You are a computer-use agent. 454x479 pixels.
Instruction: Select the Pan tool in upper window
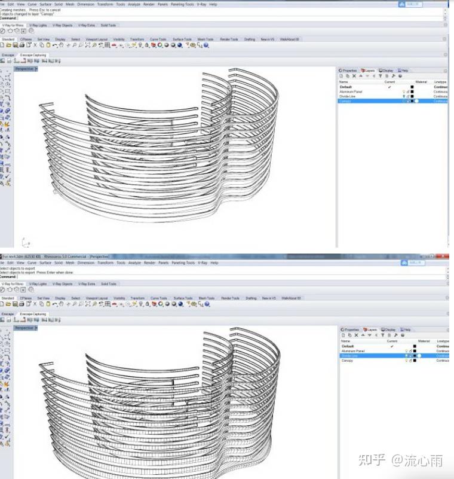(x=62, y=45)
